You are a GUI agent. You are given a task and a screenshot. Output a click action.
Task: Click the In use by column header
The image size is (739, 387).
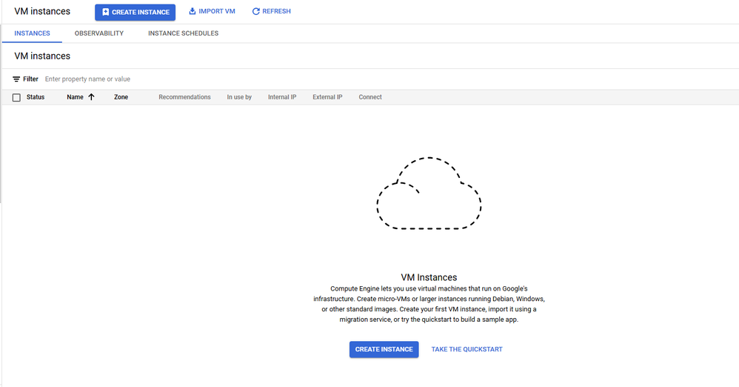point(239,97)
